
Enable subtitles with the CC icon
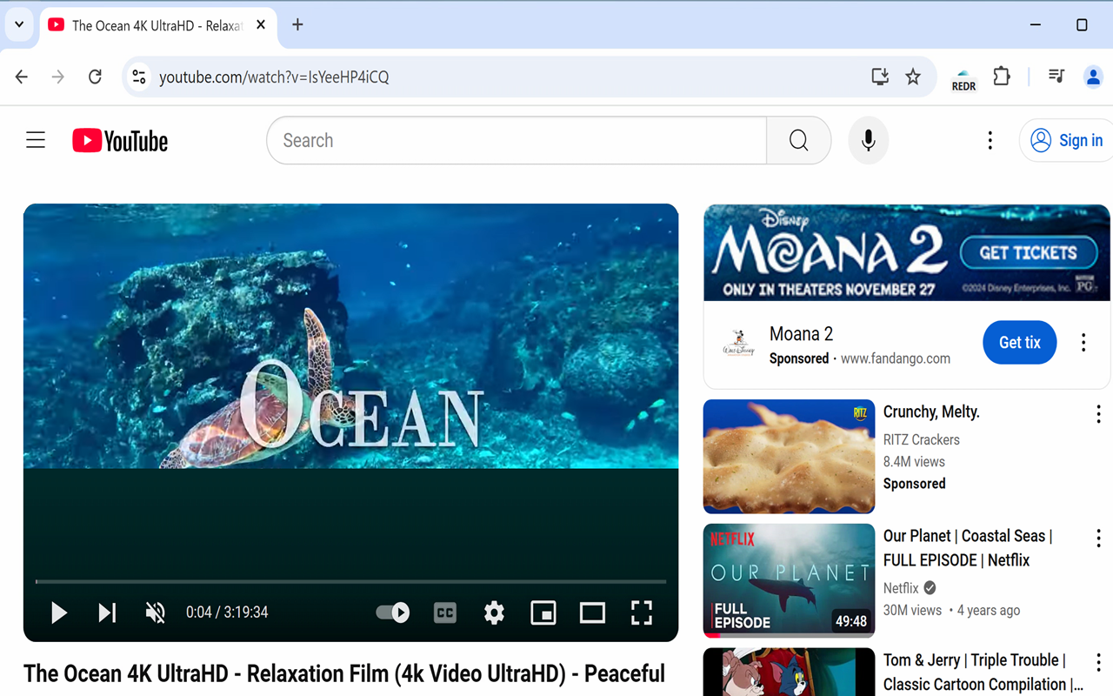pyautogui.click(x=444, y=612)
